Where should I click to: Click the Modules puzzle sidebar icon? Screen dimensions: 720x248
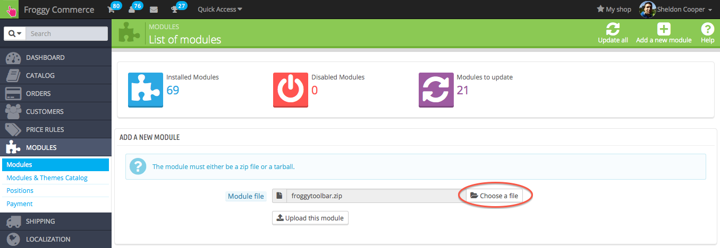tap(13, 147)
